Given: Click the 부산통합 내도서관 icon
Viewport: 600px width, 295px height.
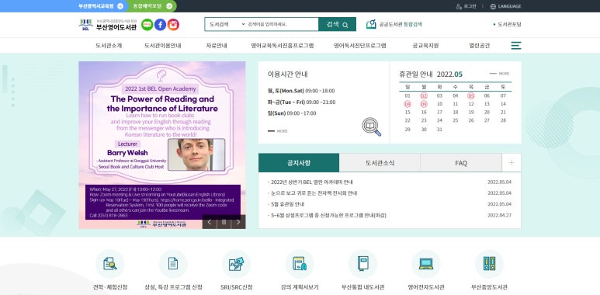Looking at the screenshot, I should 362,264.
